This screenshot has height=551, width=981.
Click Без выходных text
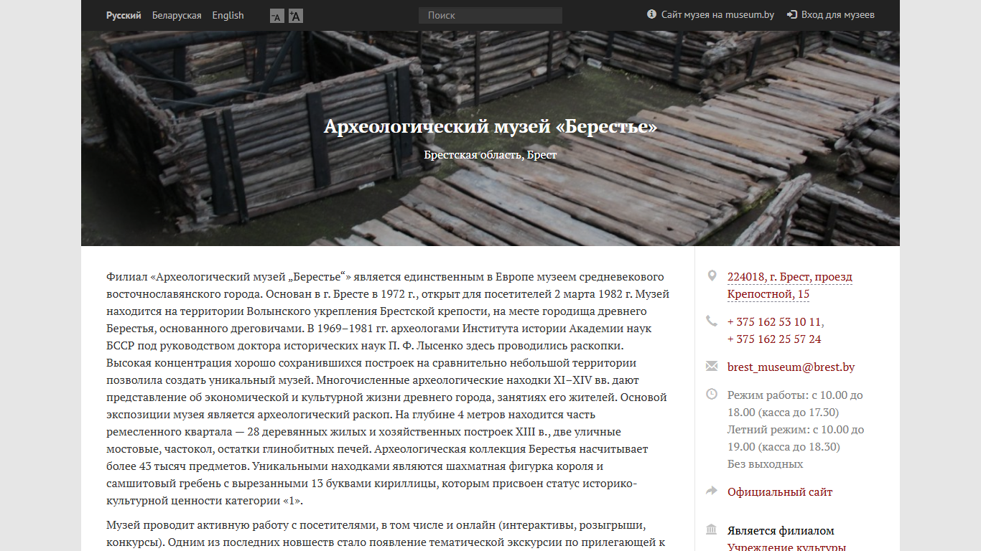(x=765, y=464)
